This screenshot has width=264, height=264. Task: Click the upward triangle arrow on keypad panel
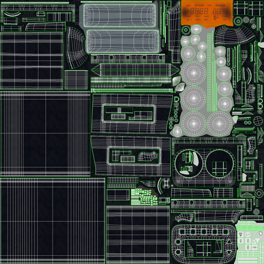[x=229, y=242]
